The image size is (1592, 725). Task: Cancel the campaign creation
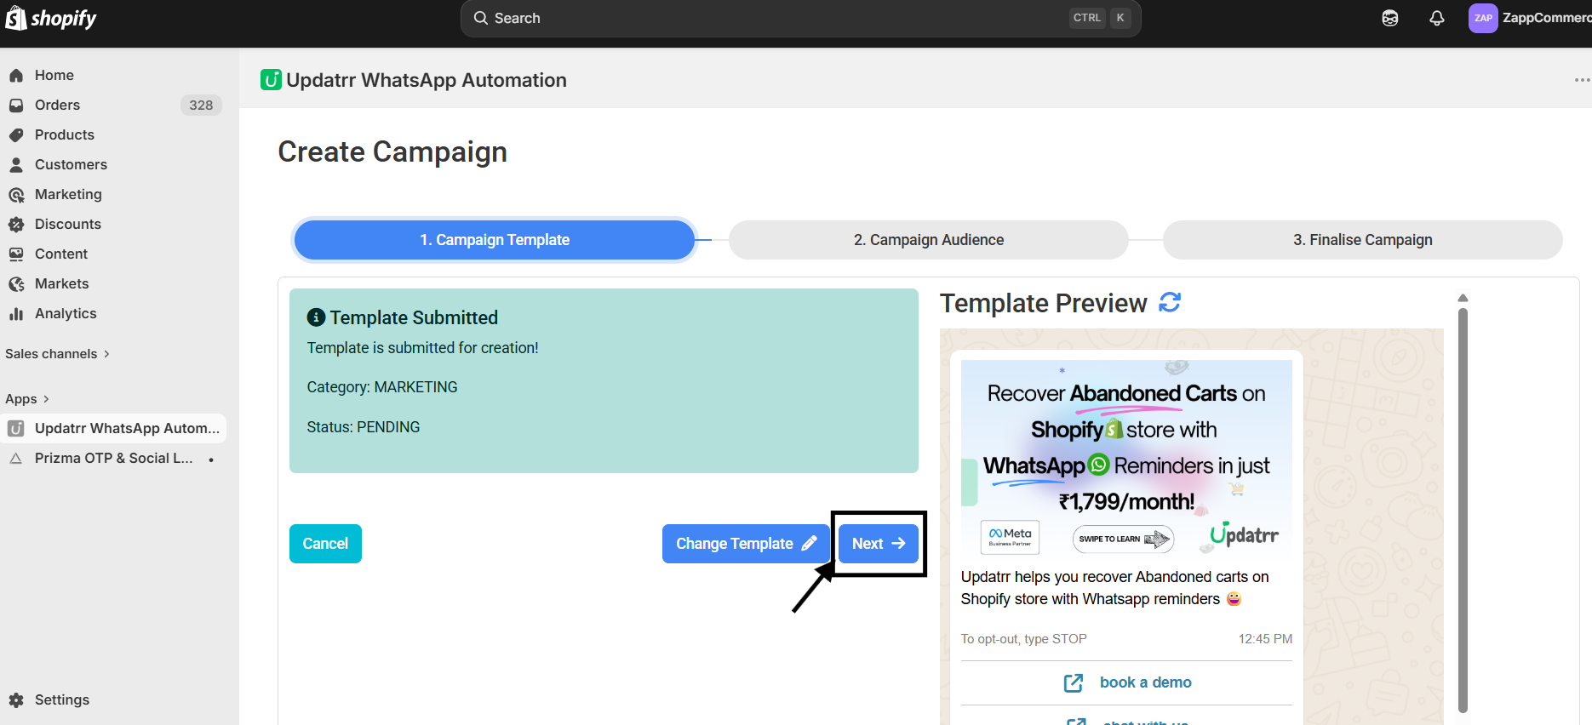[325, 544]
